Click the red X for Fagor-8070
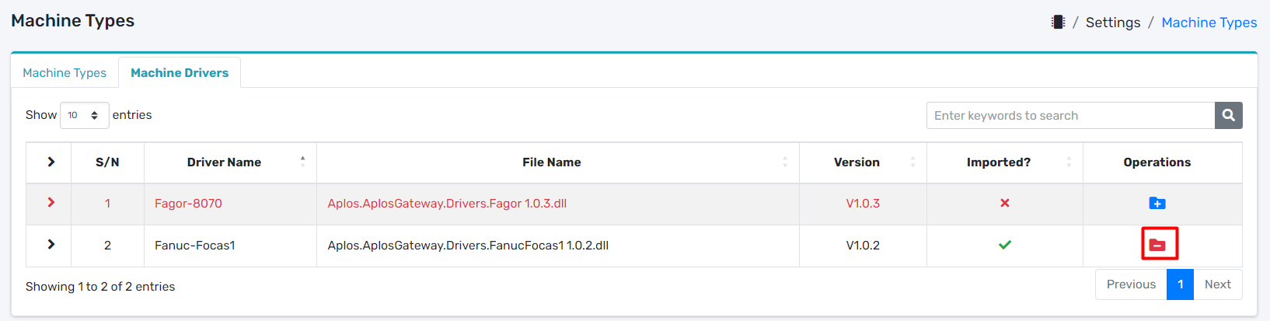 pos(1004,204)
